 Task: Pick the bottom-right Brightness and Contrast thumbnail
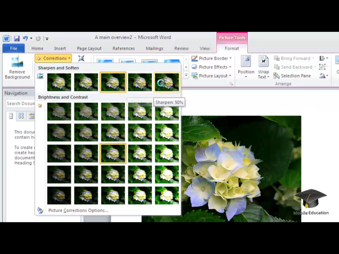pyautogui.click(x=167, y=195)
